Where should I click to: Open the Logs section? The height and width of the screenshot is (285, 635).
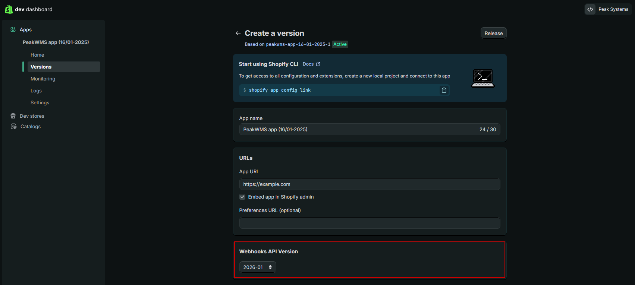point(36,91)
